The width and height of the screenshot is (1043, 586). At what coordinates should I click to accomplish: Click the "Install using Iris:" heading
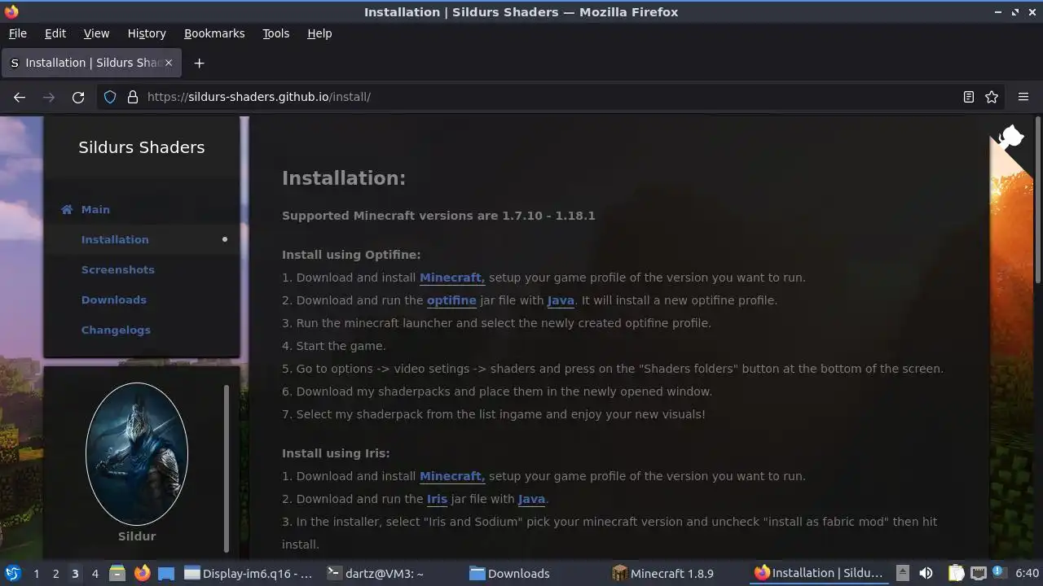click(x=336, y=453)
